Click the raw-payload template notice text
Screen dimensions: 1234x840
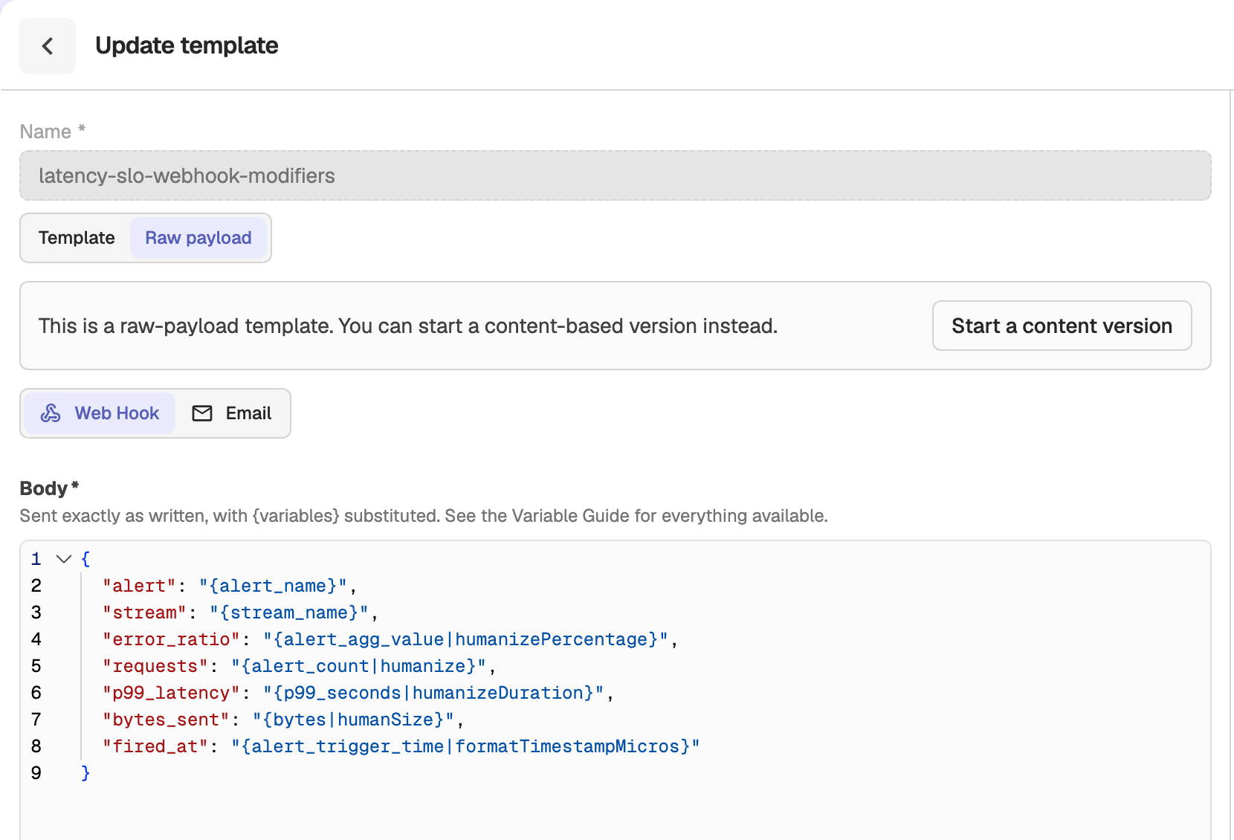tap(408, 326)
